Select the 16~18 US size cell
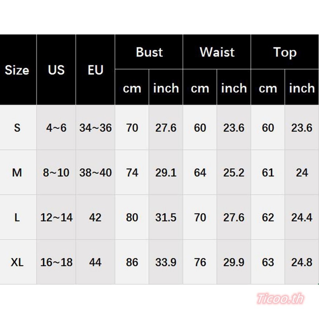 tap(56, 262)
